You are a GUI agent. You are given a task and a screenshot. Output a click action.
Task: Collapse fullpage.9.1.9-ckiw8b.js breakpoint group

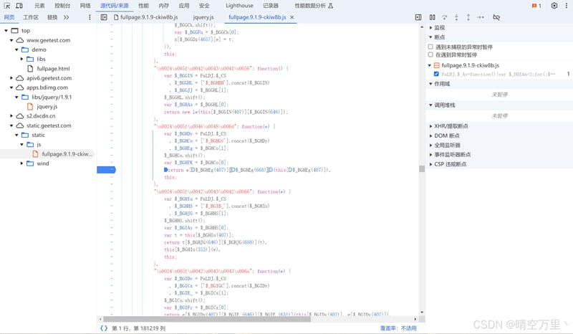click(x=430, y=65)
